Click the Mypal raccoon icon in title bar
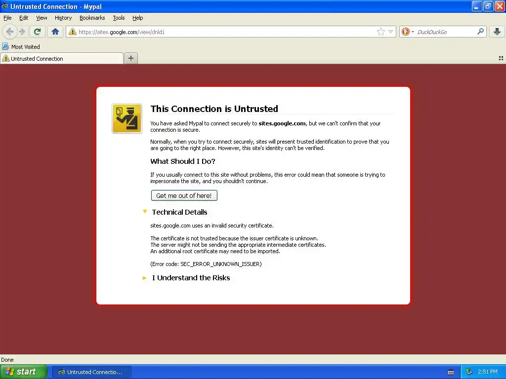 pyautogui.click(x=5, y=6)
